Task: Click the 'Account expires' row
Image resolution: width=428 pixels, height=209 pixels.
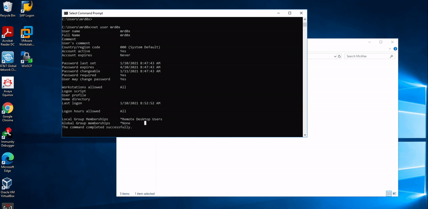Action: pos(96,55)
